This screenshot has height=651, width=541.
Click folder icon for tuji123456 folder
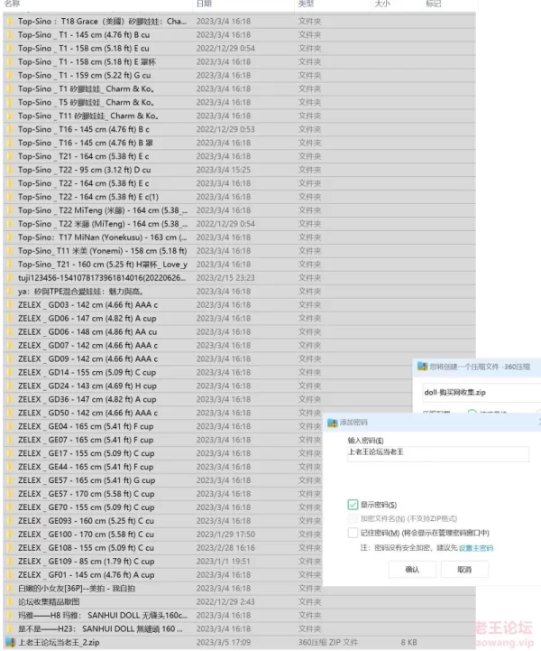(9, 278)
